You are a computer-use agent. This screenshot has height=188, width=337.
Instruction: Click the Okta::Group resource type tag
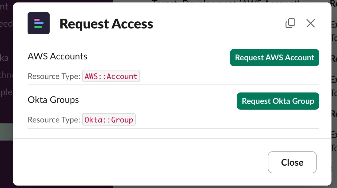tap(109, 120)
